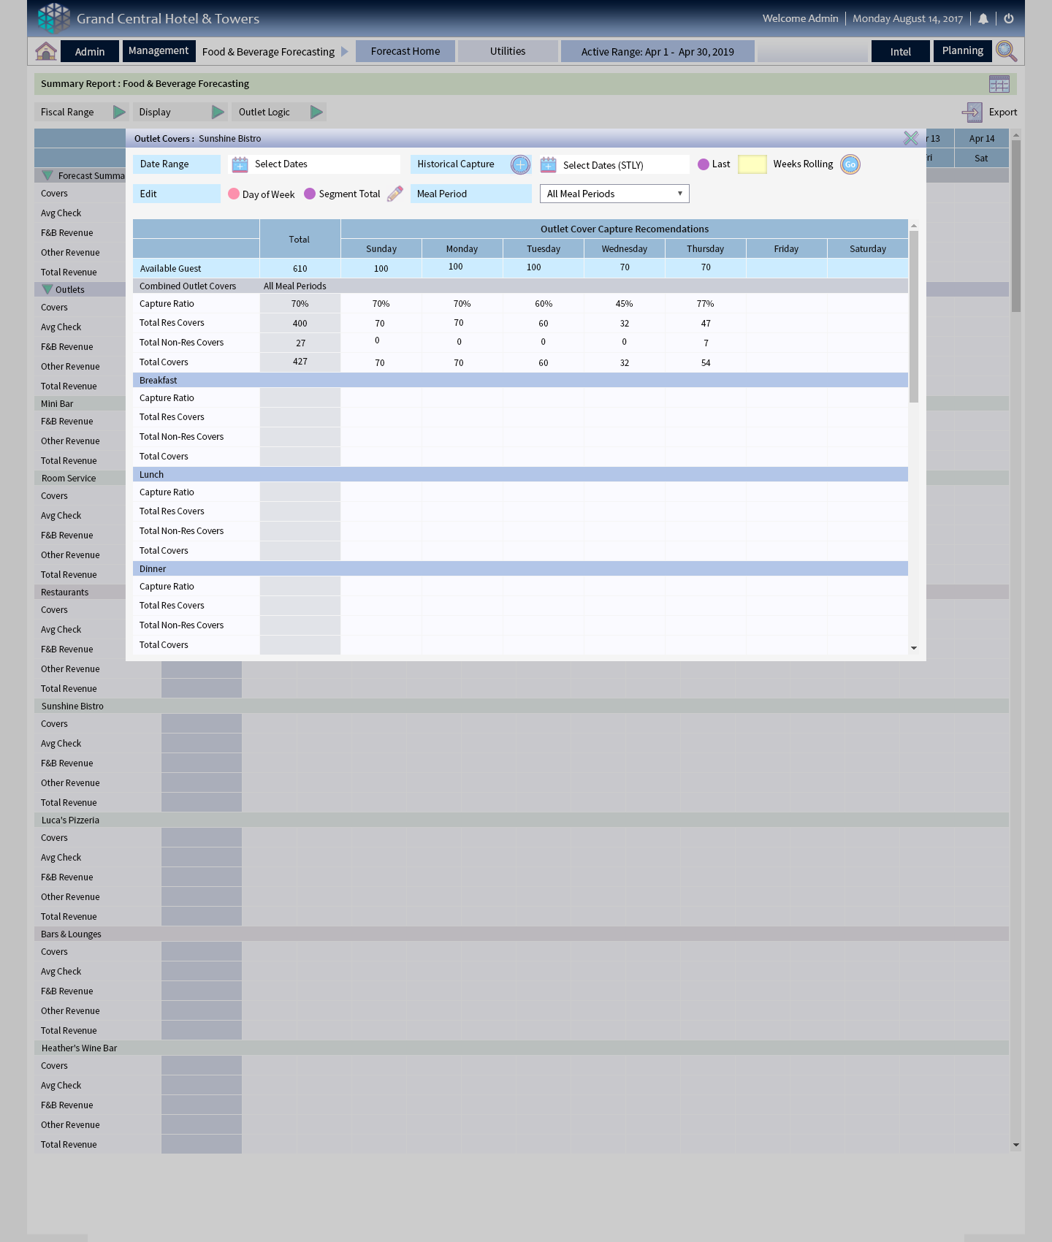The width and height of the screenshot is (1052, 1242).
Task: Open the All Meal Periods dropdown
Action: coord(614,194)
